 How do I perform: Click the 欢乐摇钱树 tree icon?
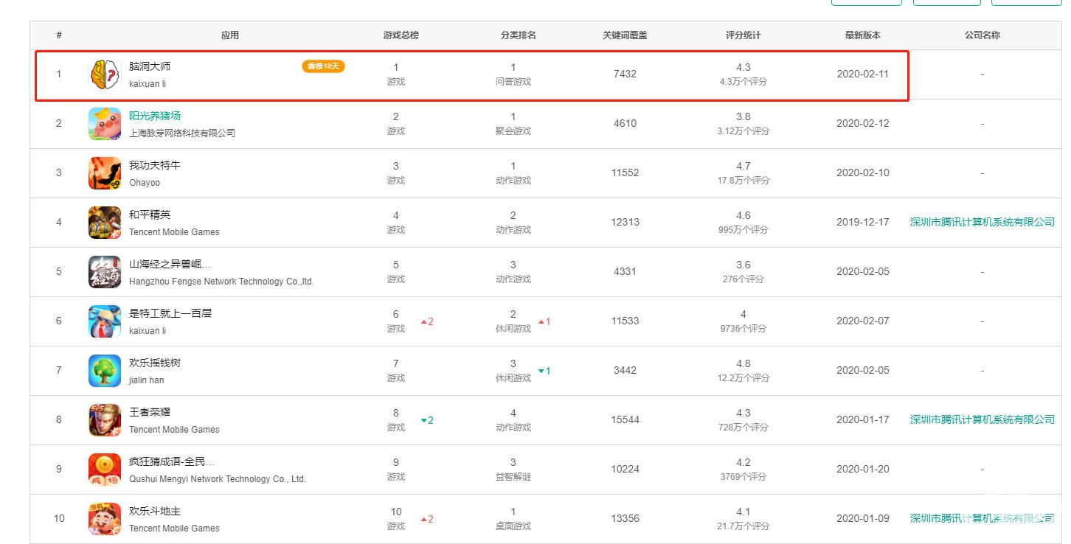pos(105,371)
